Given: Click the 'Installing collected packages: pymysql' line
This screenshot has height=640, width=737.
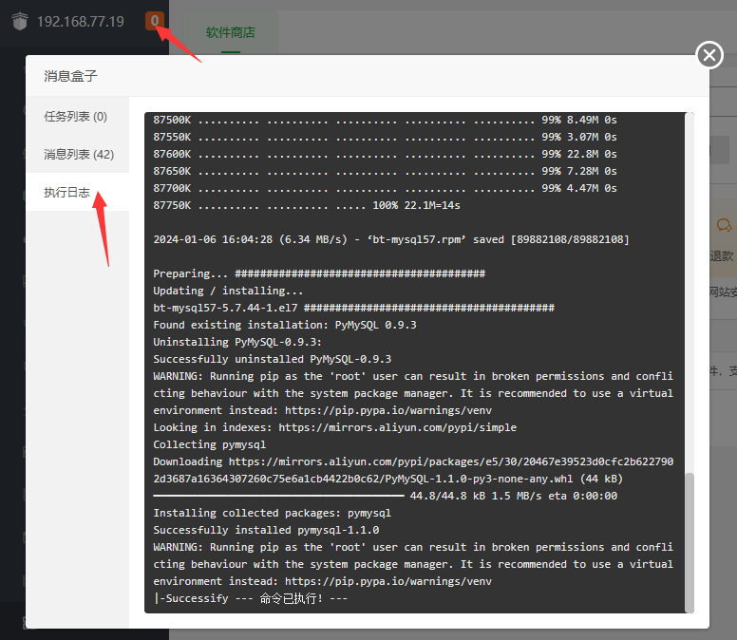Looking at the screenshot, I should coord(273,513).
